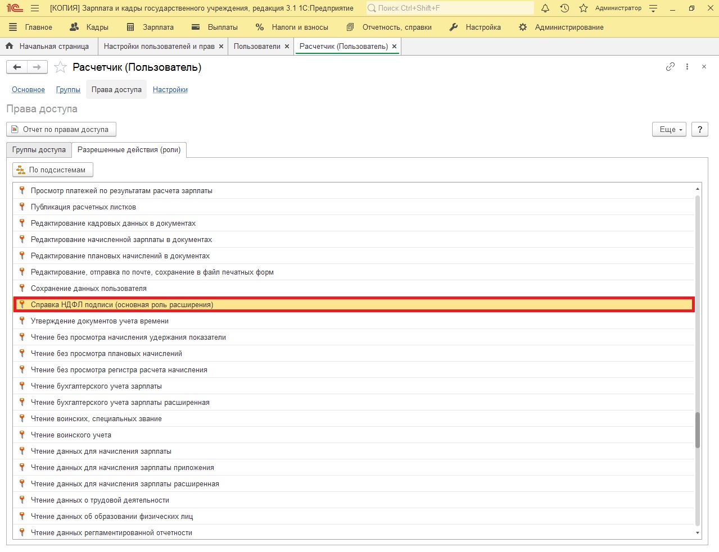Select row Чтение данных регламентированной отчетности
This screenshot has width=719, height=552.
pyautogui.click(x=354, y=532)
